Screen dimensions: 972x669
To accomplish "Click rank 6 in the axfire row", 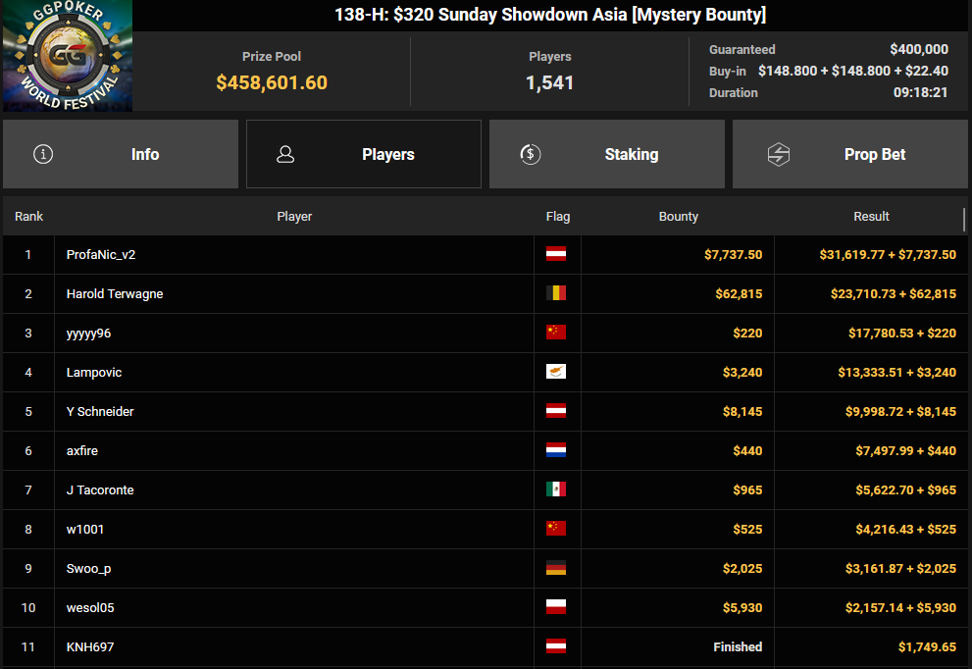I will (27, 451).
